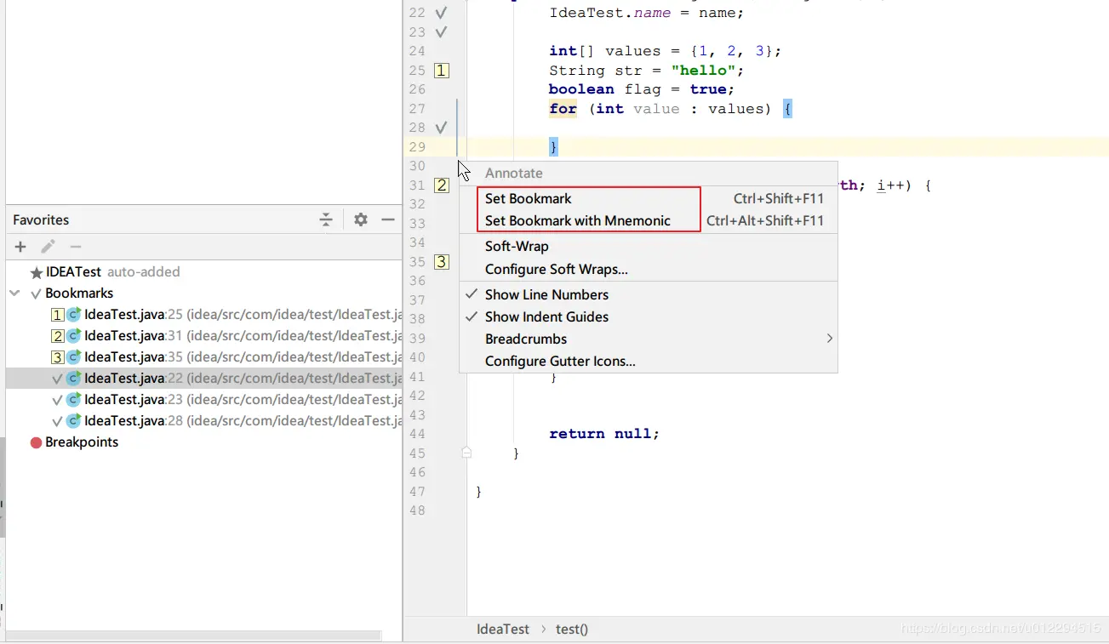1109x644 pixels.
Task: Click the mnemonic 3 bookmark on gutter line 35
Action: pos(441,262)
